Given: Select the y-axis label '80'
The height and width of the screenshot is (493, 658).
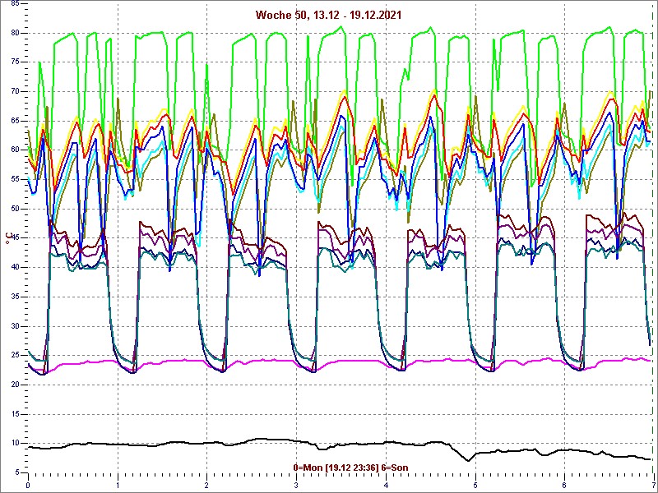Looking at the screenshot, I should (15, 33).
